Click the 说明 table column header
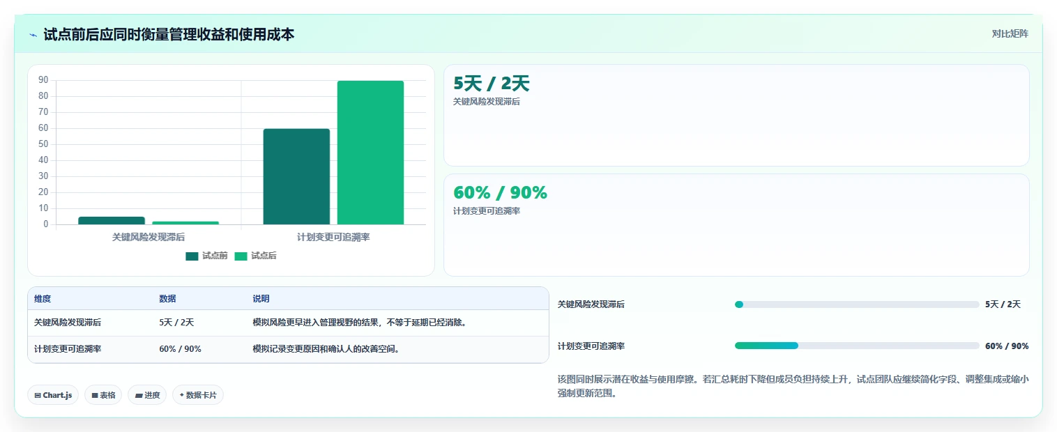 pyautogui.click(x=261, y=299)
